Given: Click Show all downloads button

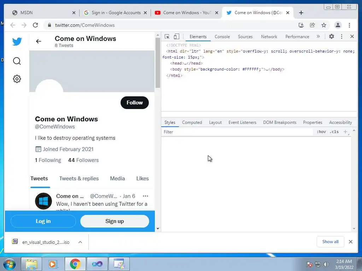Looking at the screenshot, I should (331, 242).
